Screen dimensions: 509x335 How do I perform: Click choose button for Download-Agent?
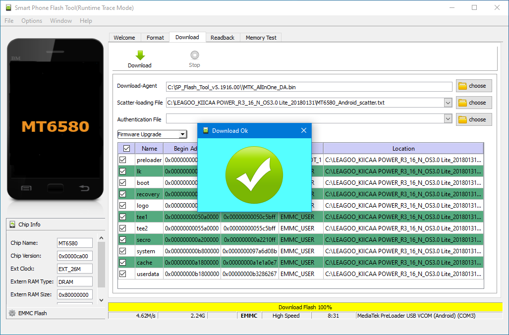tap(474, 86)
